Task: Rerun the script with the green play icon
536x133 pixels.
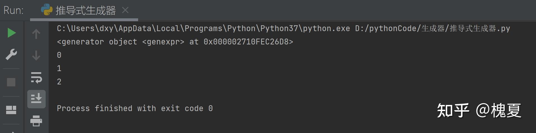Action: (11, 33)
